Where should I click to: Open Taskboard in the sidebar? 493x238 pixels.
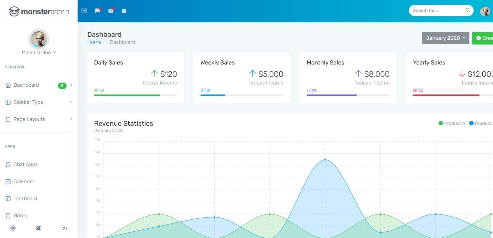(39, 199)
